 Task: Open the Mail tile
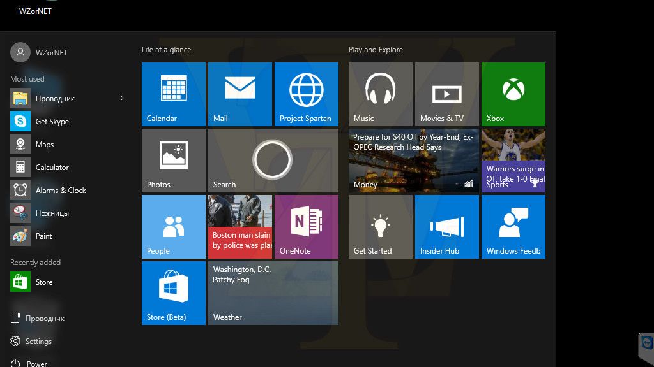click(240, 94)
